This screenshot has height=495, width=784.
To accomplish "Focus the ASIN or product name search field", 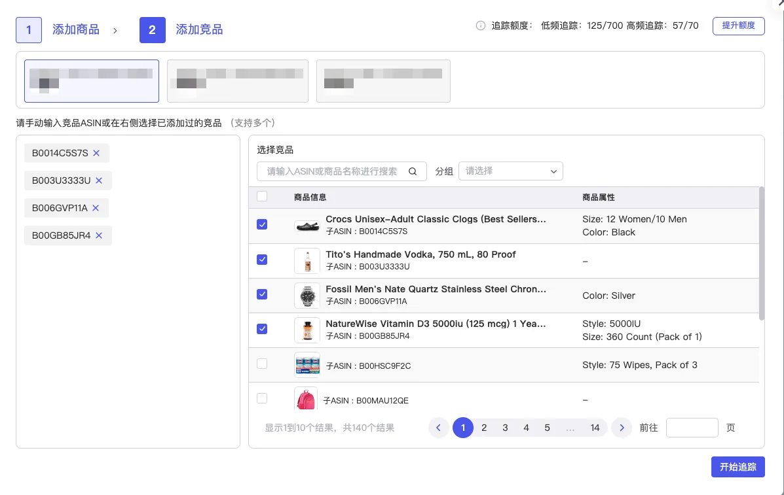I will (341, 171).
